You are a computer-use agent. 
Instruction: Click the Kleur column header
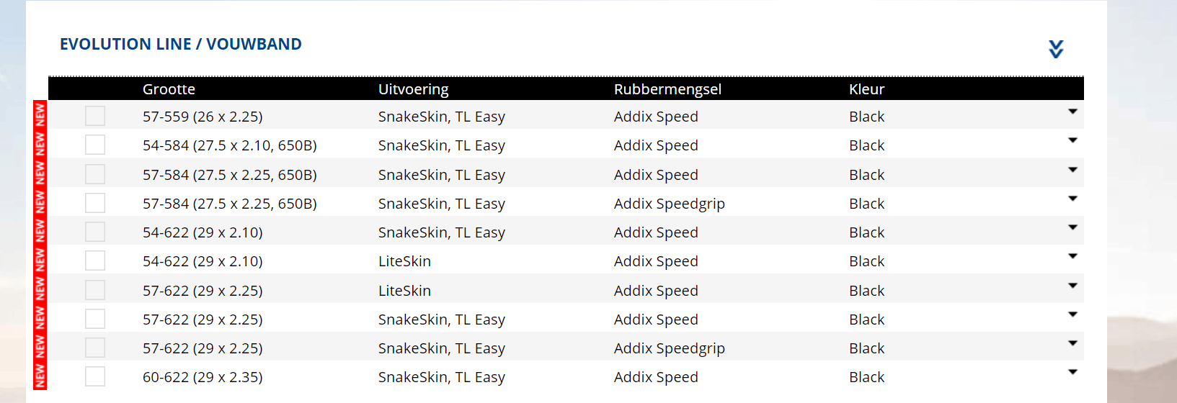pyautogui.click(x=866, y=89)
